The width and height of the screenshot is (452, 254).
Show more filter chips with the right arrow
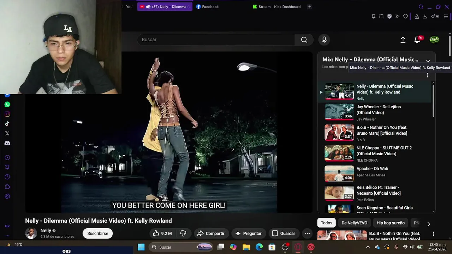coord(428,224)
